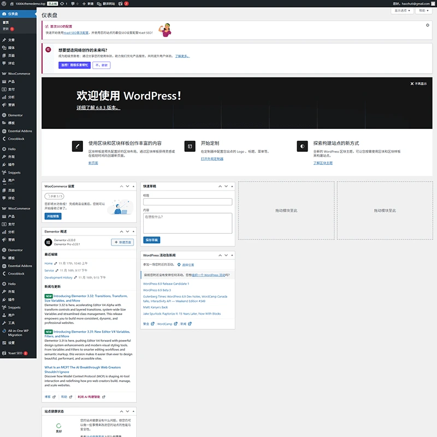Toggle the 快速草稿 widget panel
Screen dimensions: 437x437
[x=231, y=186]
